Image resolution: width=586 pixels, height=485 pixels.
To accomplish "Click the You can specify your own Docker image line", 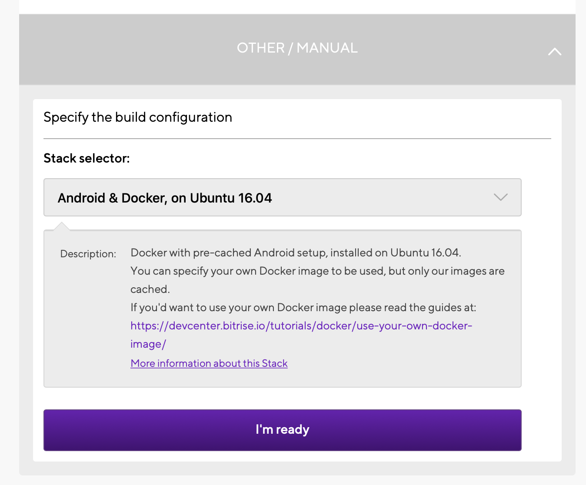I will [317, 271].
